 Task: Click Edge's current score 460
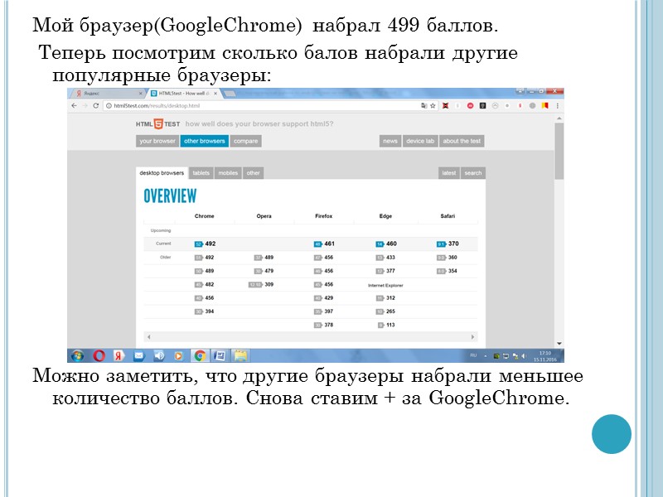pyautogui.click(x=391, y=244)
